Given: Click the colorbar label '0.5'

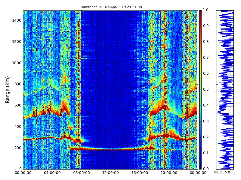Looking at the screenshot, I should [x=206, y=89].
